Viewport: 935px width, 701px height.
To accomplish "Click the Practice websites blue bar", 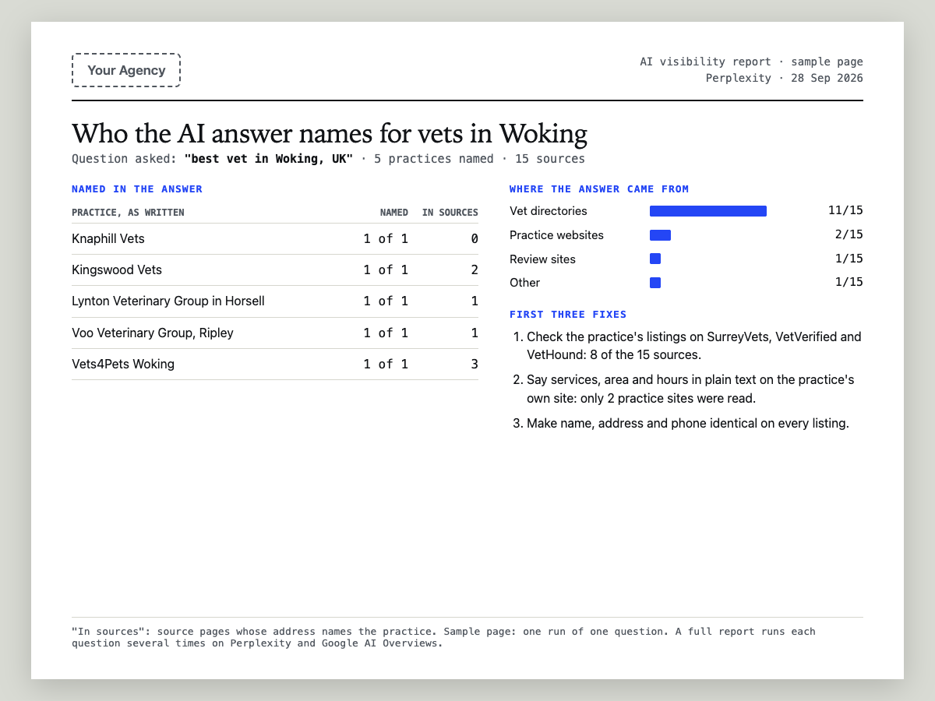I will [660, 235].
